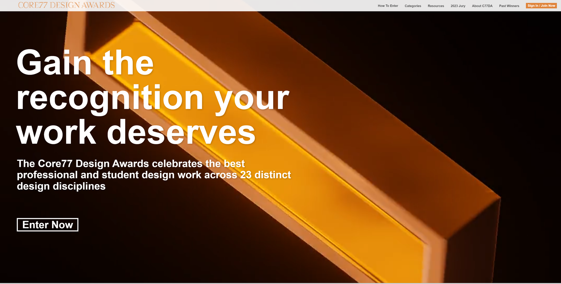Browse Past Winners
This screenshot has height=284, width=561.
pyautogui.click(x=509, y=6)
